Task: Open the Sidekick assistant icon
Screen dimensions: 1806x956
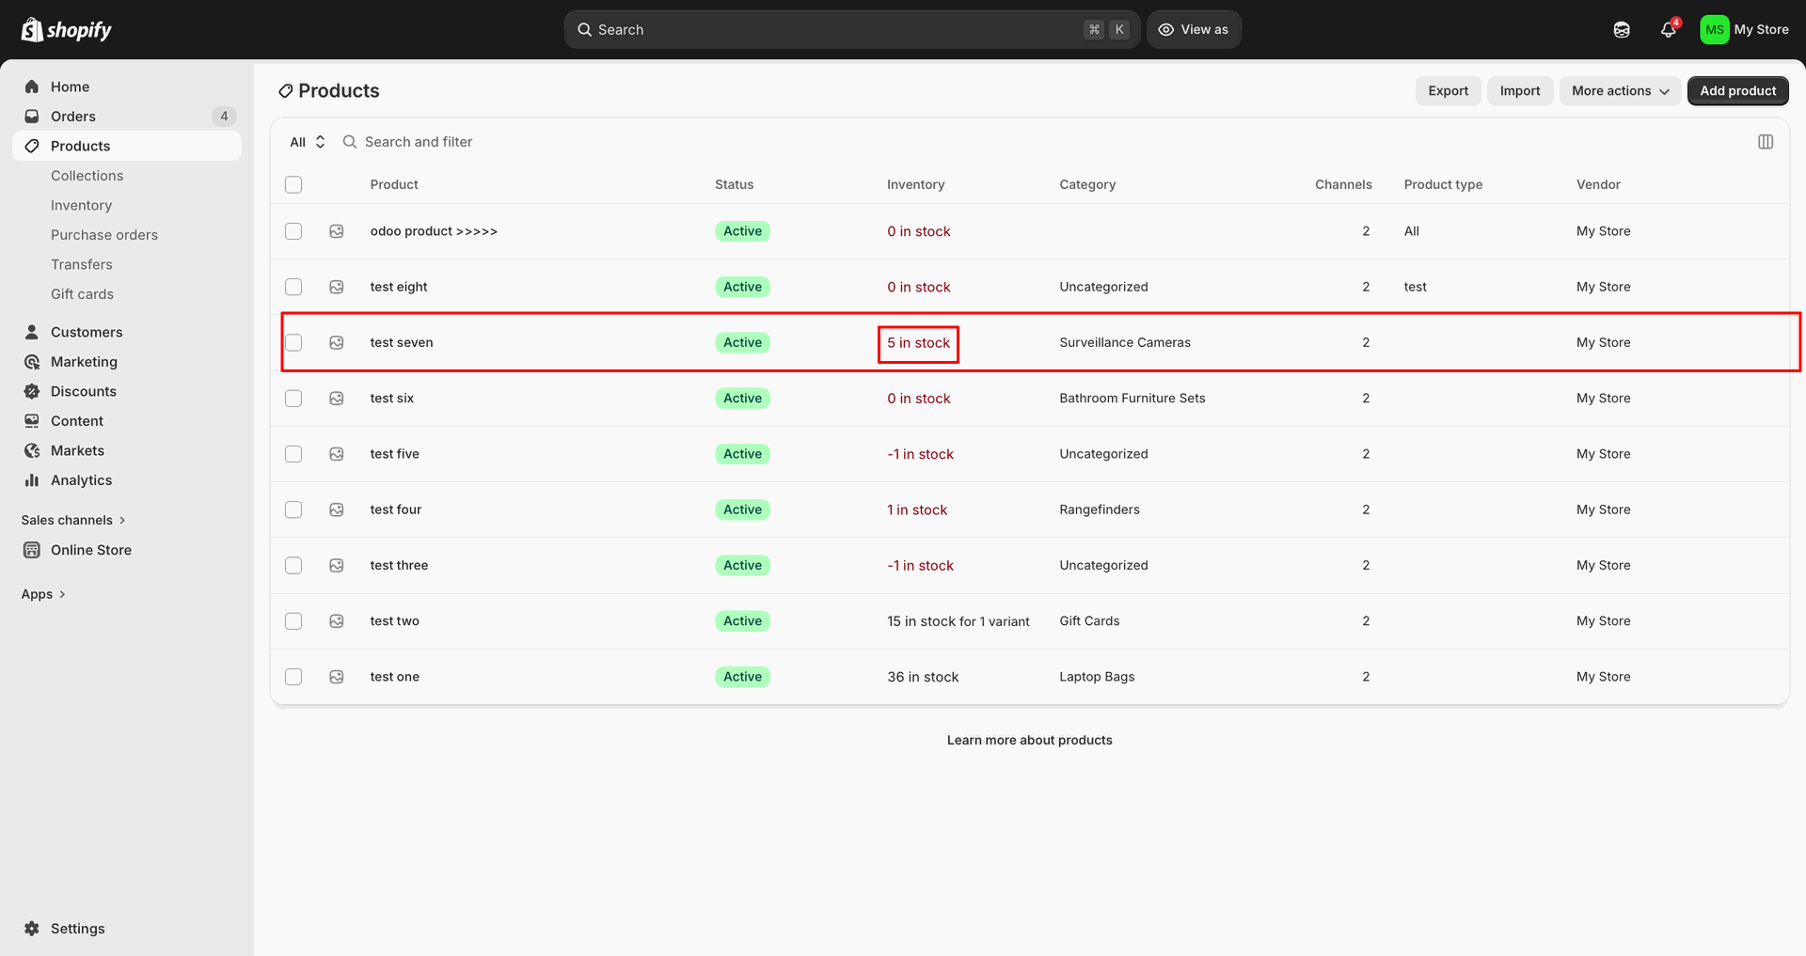Action: [1622, 30]
